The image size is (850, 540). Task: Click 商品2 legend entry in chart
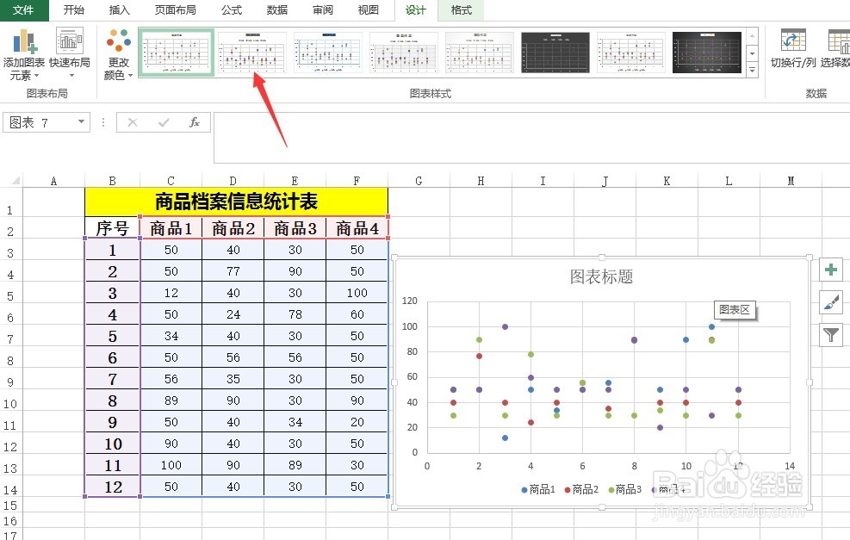pyautogui.click(x=581, y=489)
